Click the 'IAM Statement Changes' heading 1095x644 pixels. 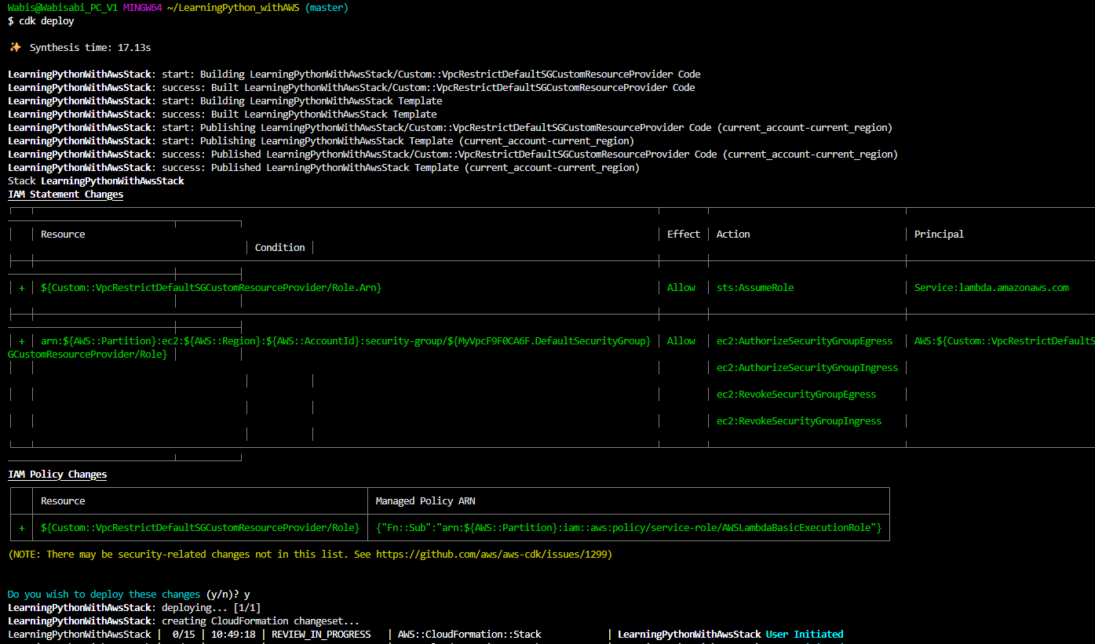coord(66,195)
